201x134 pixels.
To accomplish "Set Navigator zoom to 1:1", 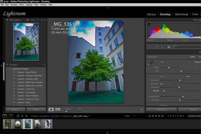I will (38, 20).
